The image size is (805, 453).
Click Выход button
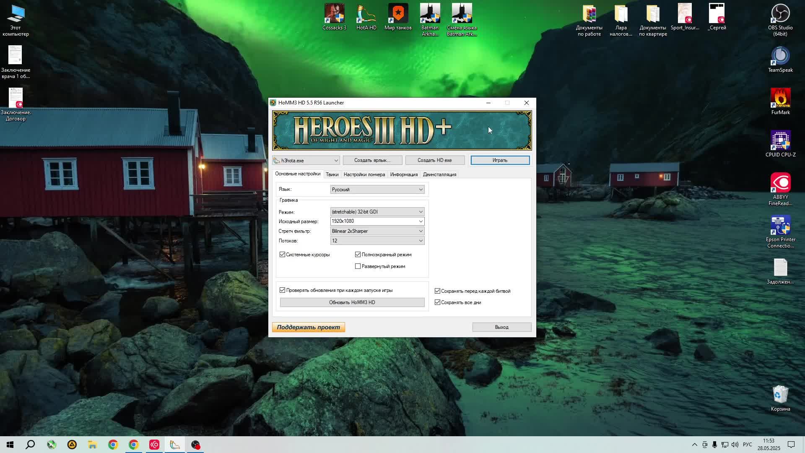tap(502, 327)
